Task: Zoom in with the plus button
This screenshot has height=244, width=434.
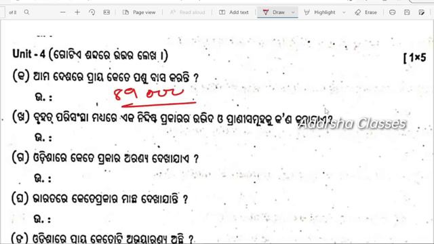Action: pyautogui.click(x=77, y=12)
